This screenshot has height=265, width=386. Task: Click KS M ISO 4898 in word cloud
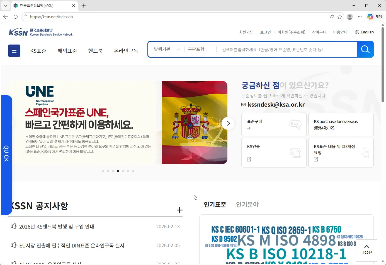[x=287, y=241]
